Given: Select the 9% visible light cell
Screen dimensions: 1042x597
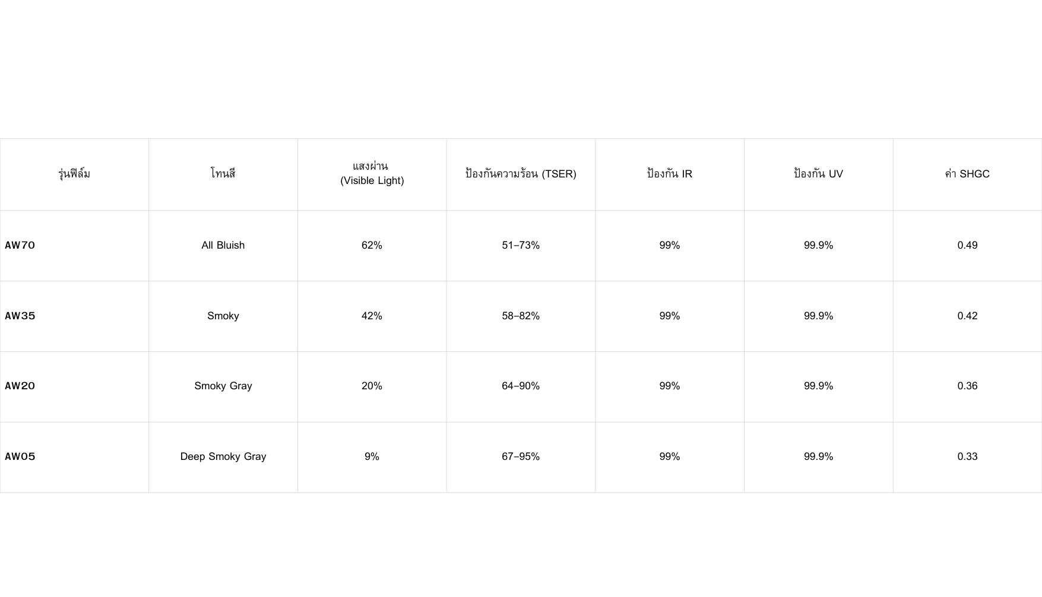Looking at the screenshot, I should pos(372,457).
